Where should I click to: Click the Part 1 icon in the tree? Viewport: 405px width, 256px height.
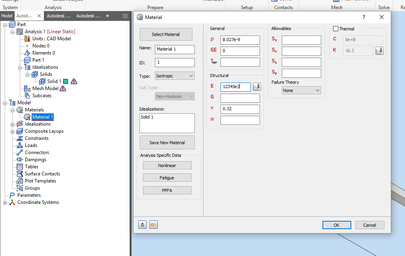[27, 60]
